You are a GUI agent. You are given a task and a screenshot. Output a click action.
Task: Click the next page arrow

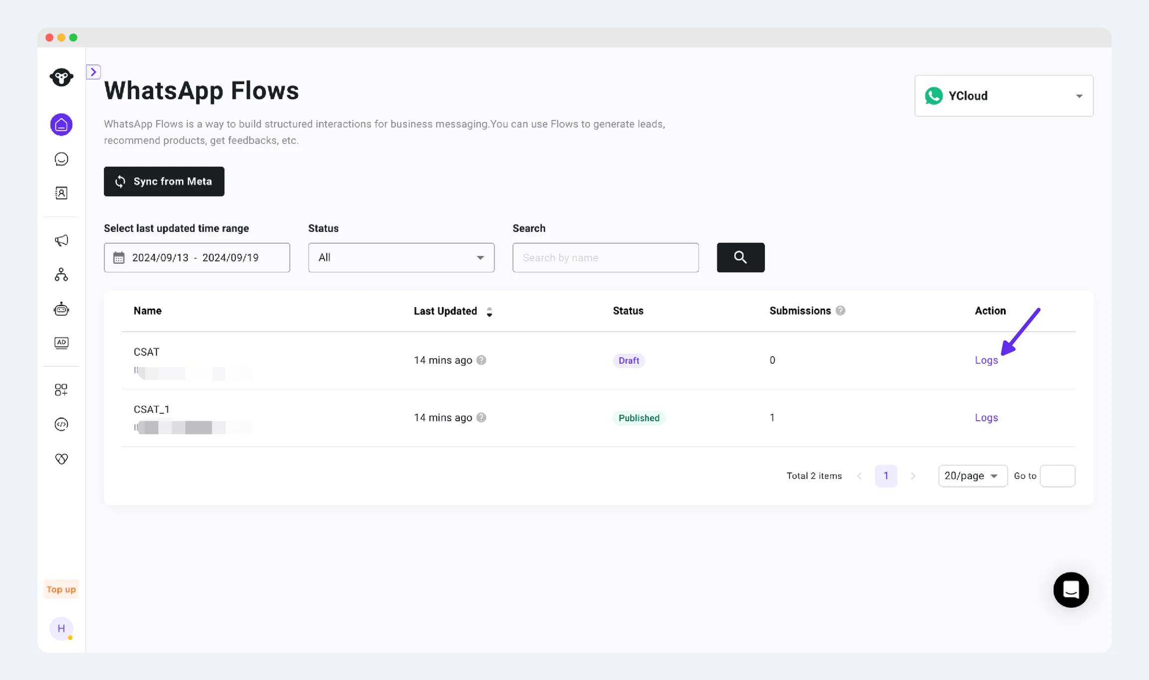click(913, 476)
